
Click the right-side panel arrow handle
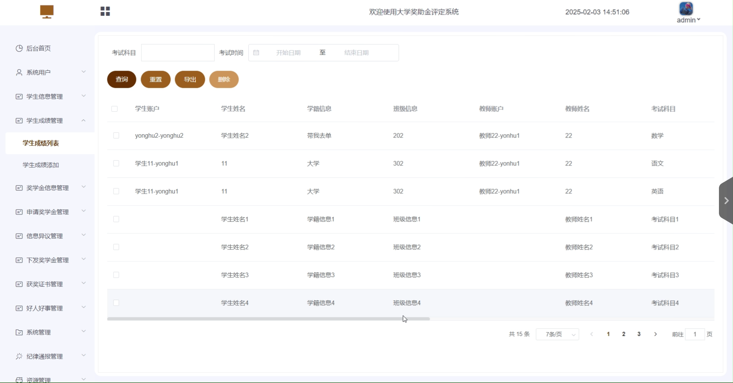[x=726, y=201]
